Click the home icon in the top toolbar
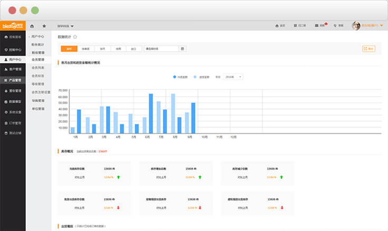 [32, 26]
